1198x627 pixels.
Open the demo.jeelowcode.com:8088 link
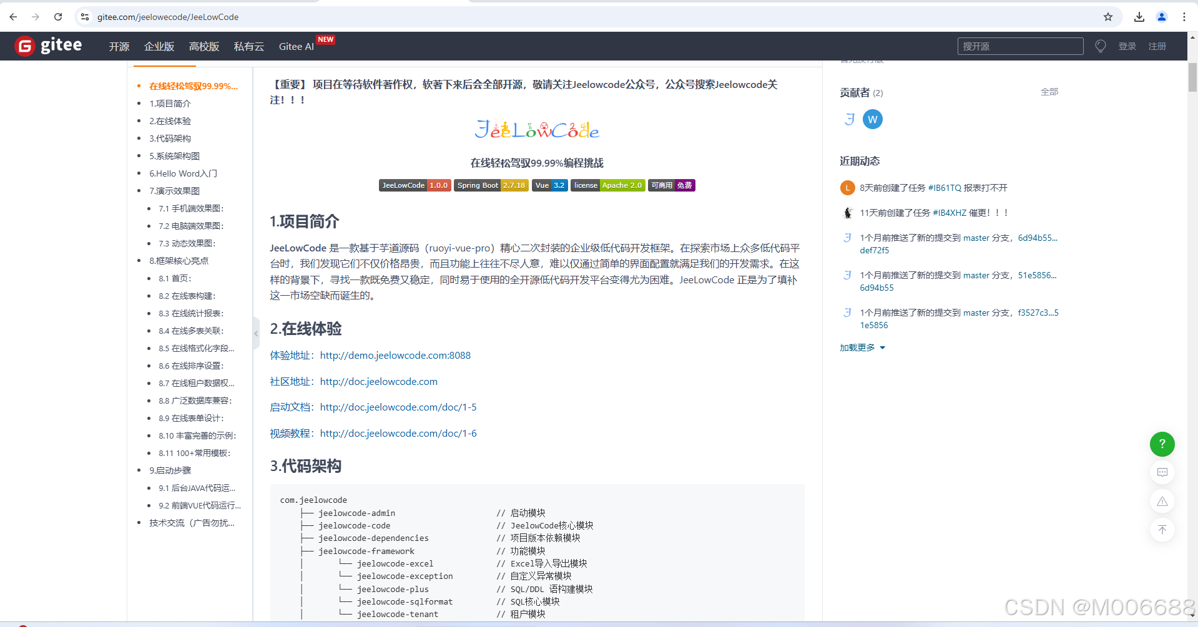tap(395, 356)
